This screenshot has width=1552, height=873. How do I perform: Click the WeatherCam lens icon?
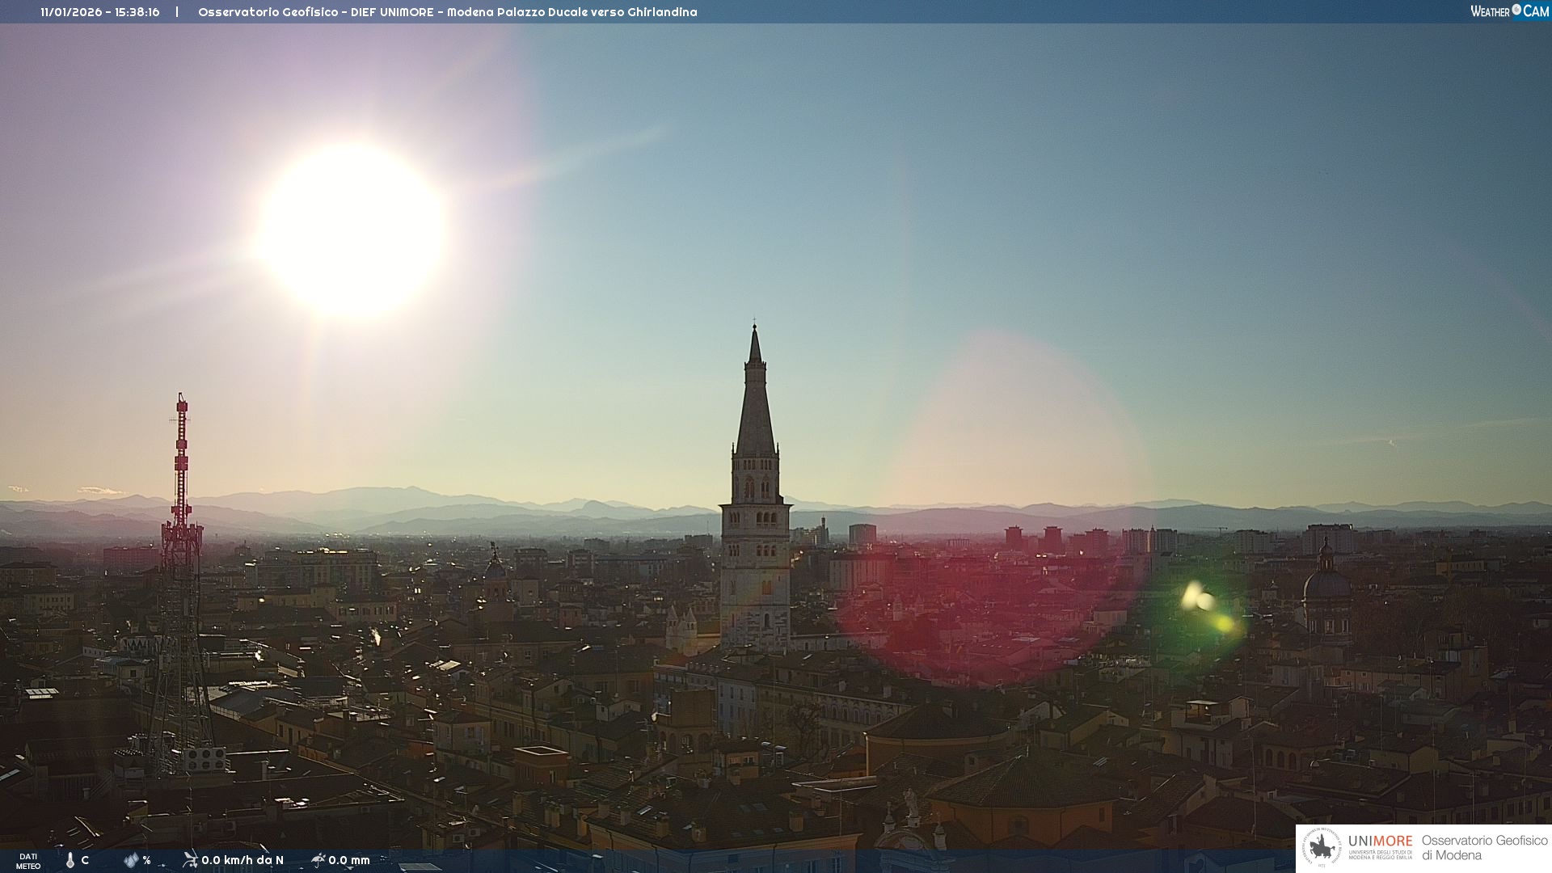[x=1516, y=10]
